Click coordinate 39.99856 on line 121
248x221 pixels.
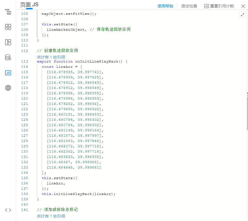pos(87,104)
